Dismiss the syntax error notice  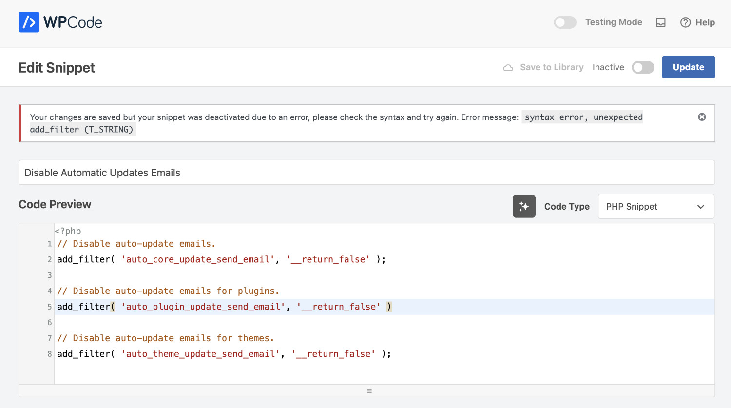(702, 117)
